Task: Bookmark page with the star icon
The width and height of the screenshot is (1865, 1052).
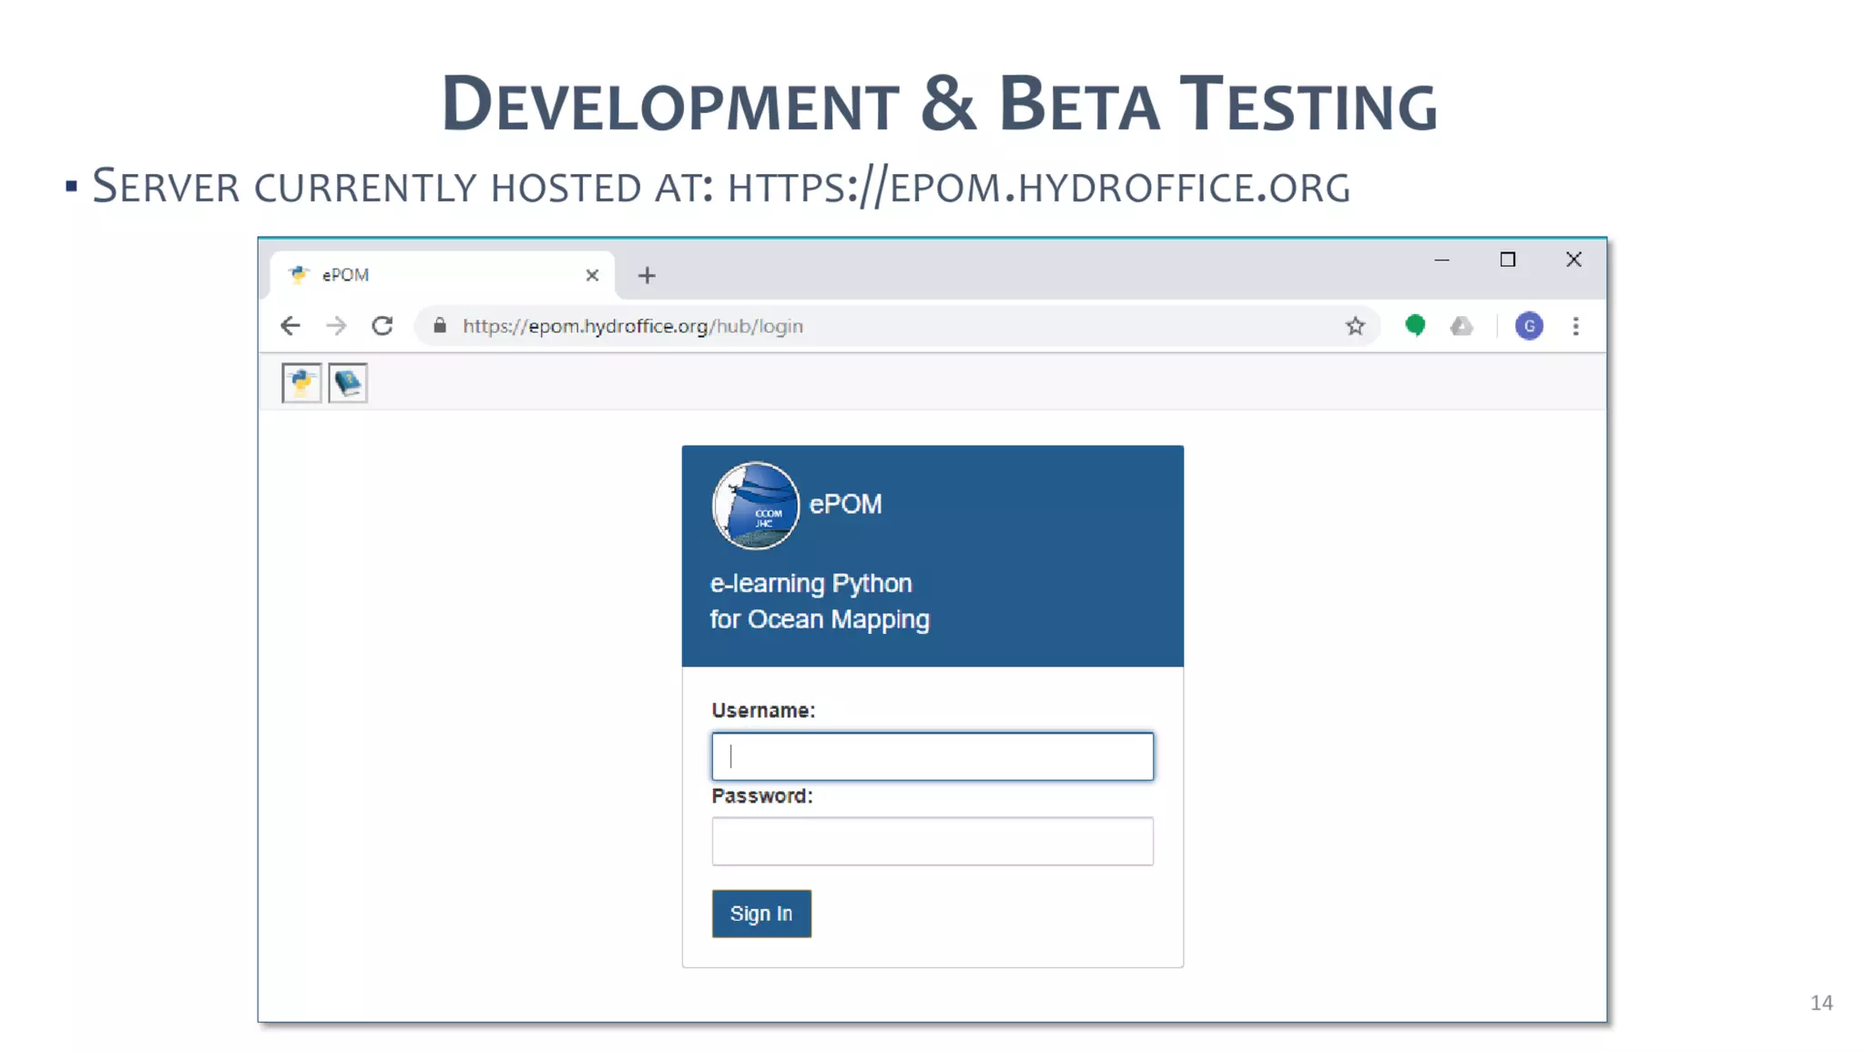Action: click(x=1355, y=326)
